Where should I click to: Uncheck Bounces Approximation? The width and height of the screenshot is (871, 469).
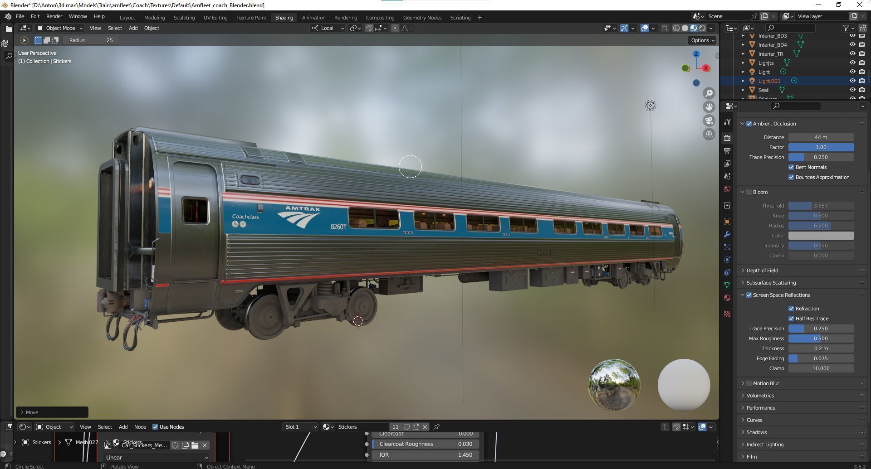791,177
